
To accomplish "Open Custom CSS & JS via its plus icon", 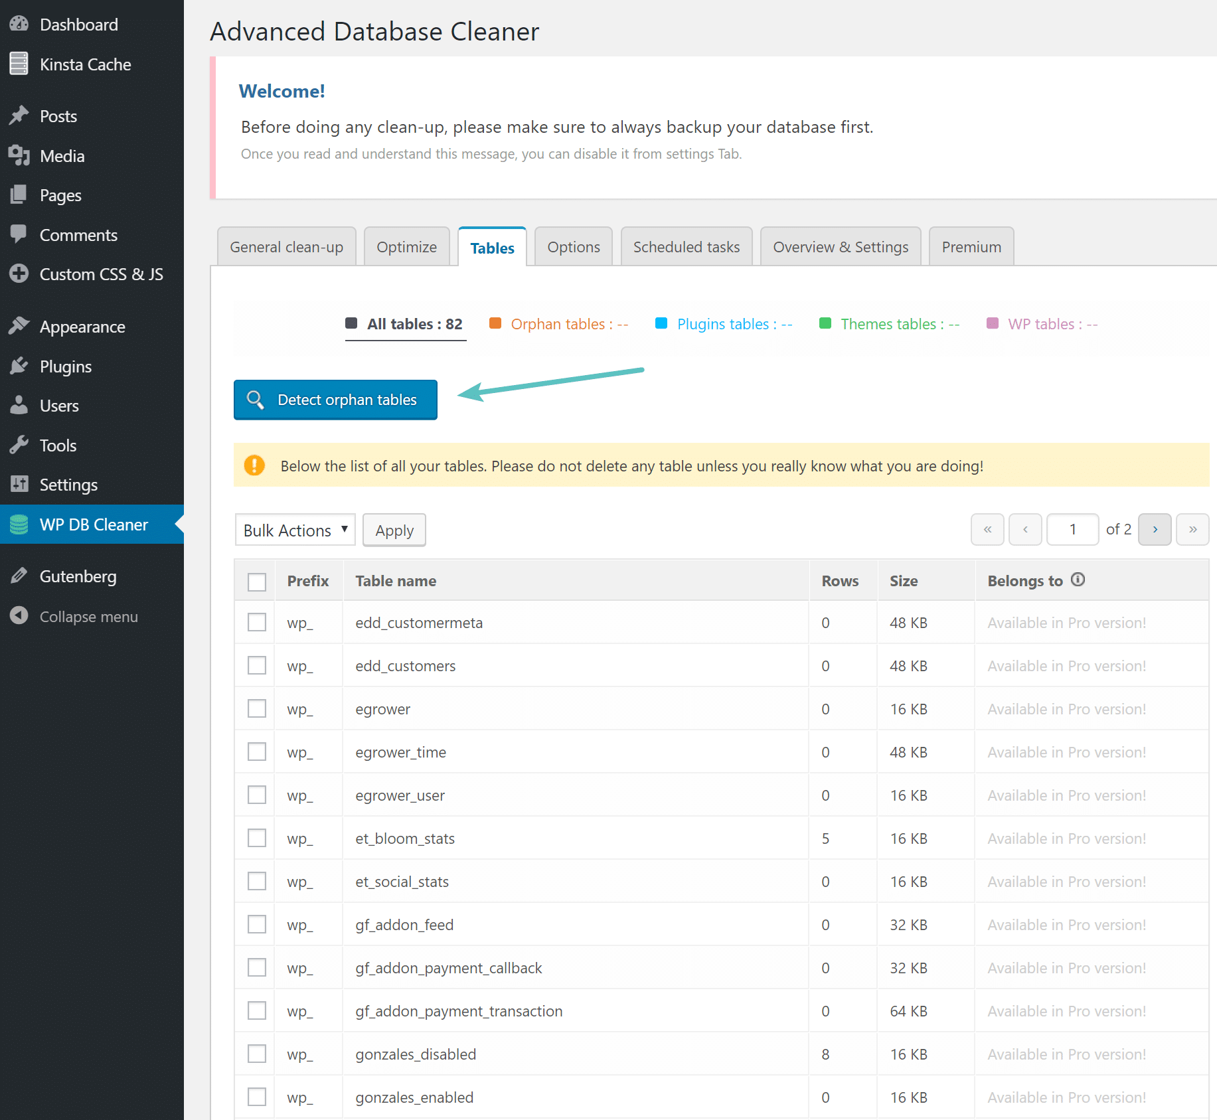I will 19,274.
